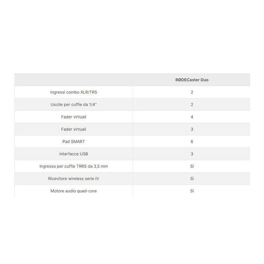Screen dimensions: 264x264
Task: Click the "Pad SMART" row label
Action: tap(74, 141)
